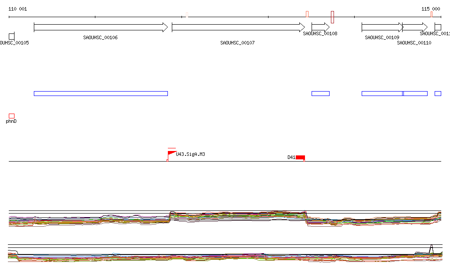Click the phnD label
Viewport: 450px width, 269px height.
coord(11,121)
